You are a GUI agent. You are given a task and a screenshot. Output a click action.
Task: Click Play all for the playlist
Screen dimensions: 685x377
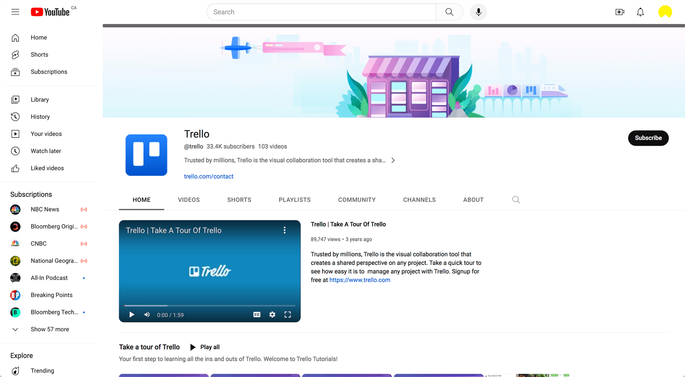point(205,347)
